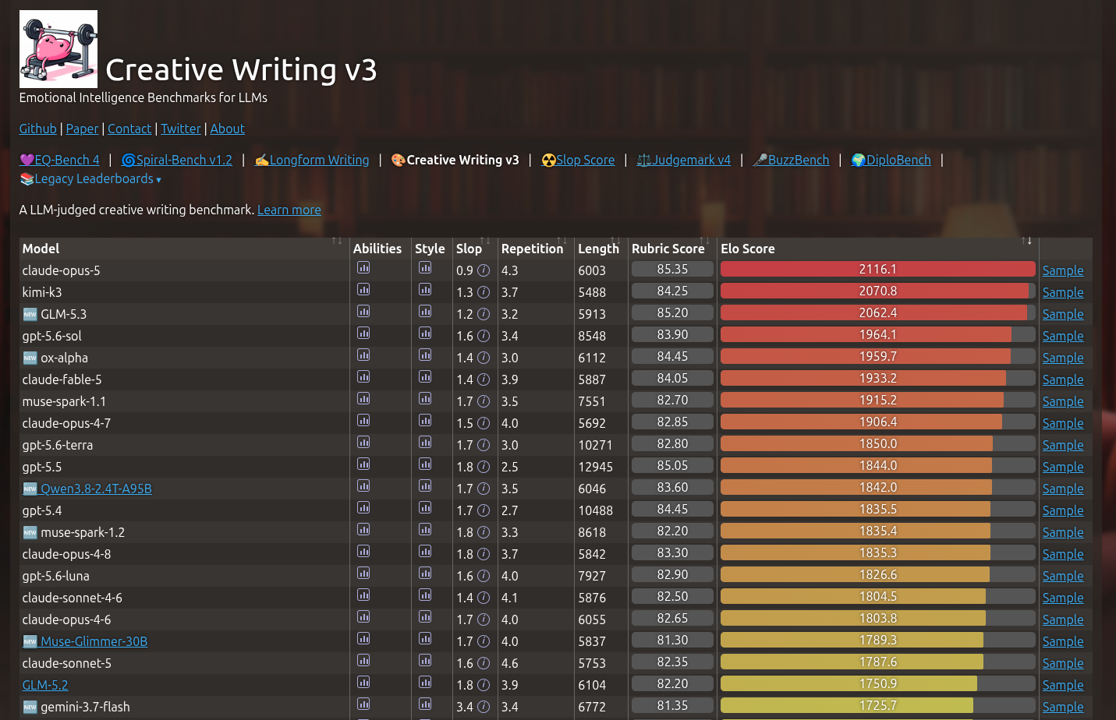
Task: Click the 84.25 rubric score for kimi-k3
Action: [672, 291]
